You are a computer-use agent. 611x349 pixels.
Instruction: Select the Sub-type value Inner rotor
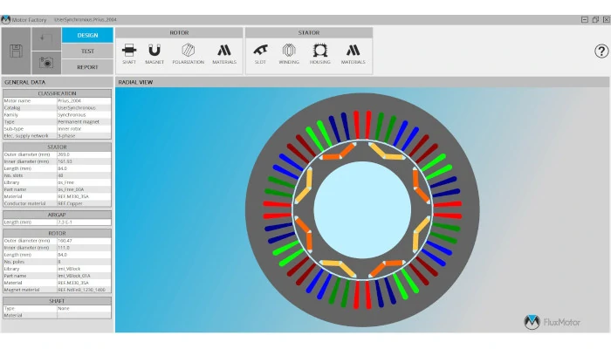tap(84, 128)
